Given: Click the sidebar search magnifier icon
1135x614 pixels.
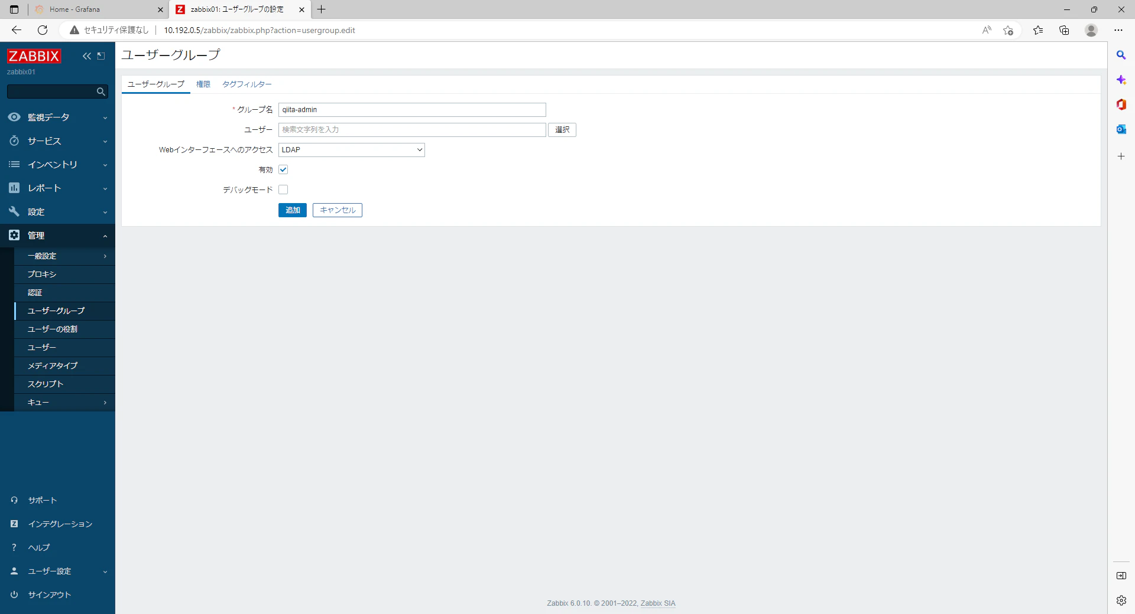Looking at the screenshot, I should [101, 92].
